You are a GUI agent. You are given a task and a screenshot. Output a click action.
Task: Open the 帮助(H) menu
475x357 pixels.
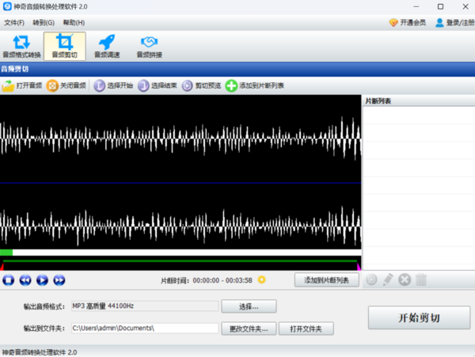pyautogui.click(x=74, y=23)
